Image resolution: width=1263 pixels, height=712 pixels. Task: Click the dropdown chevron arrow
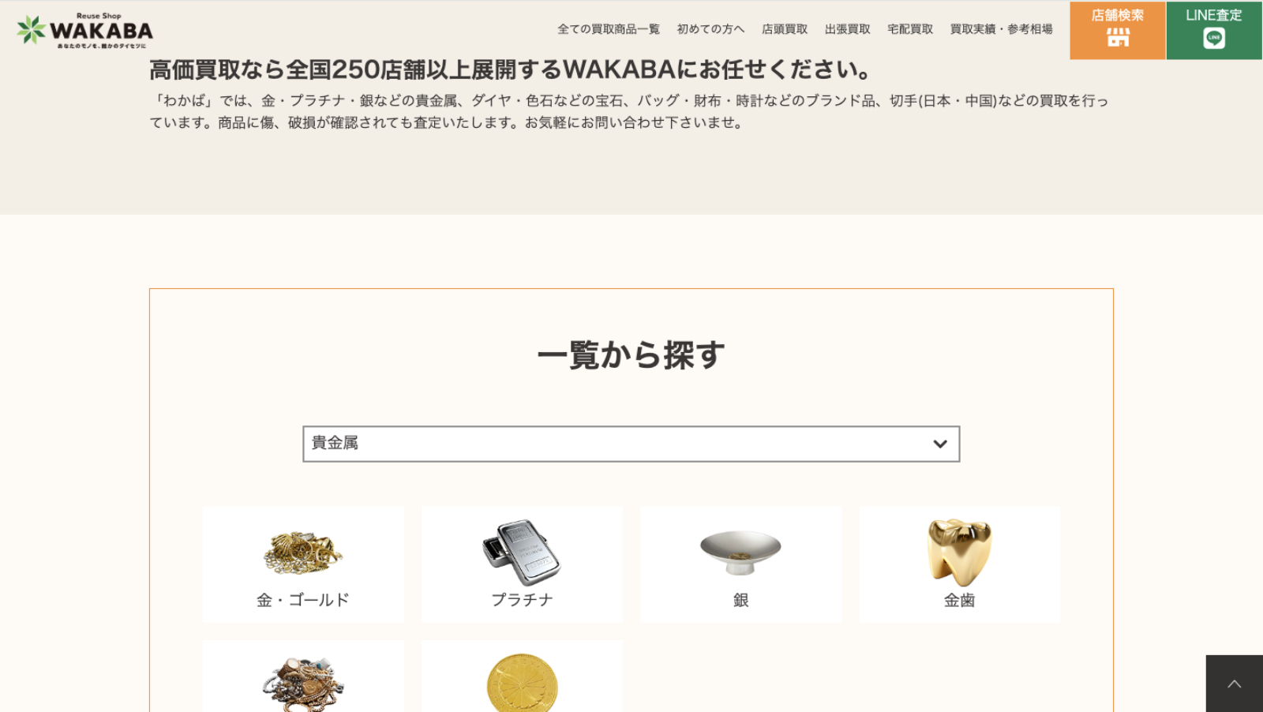click(939, 444)
